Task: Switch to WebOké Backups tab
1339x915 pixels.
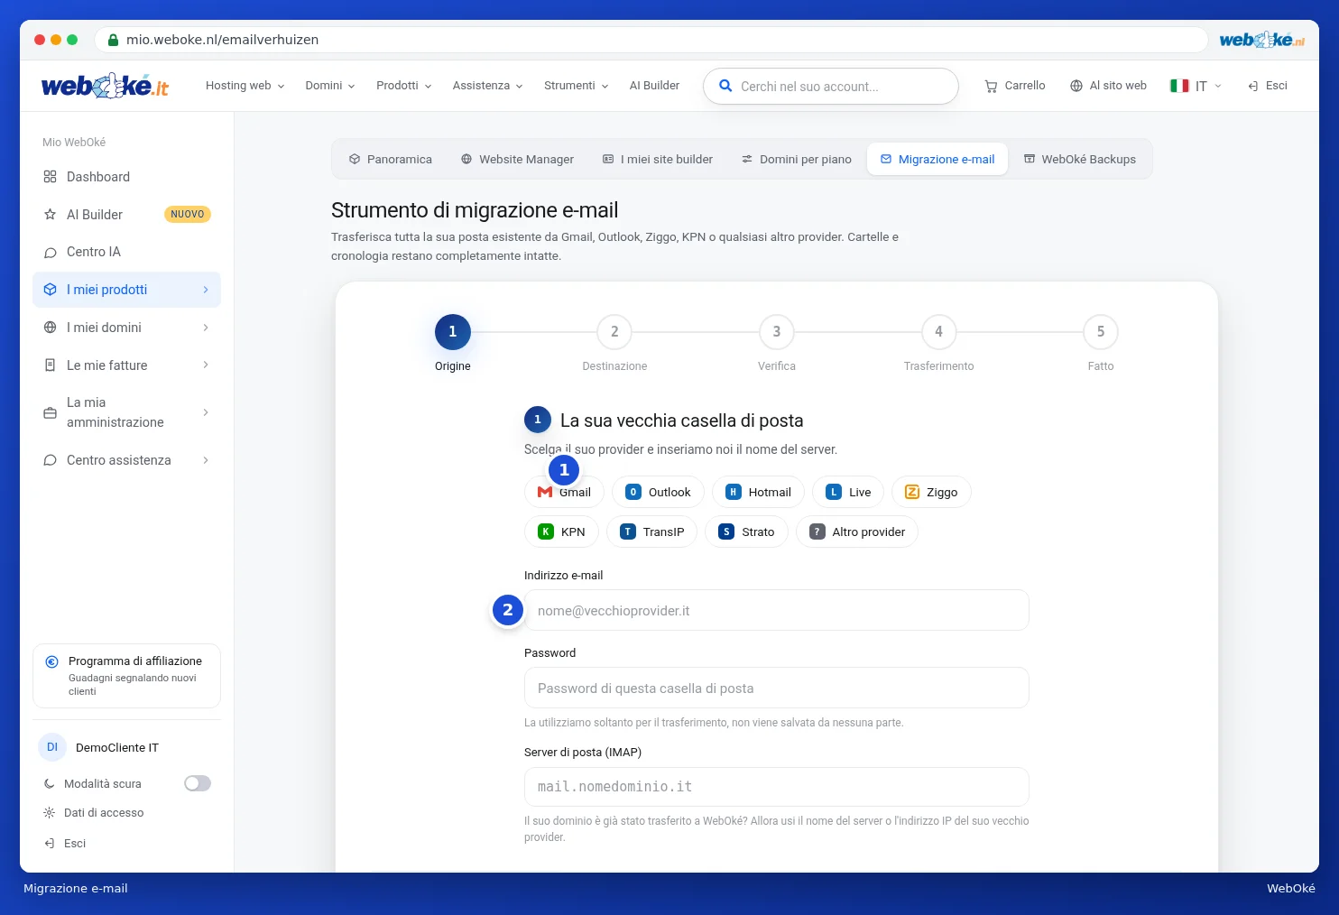Action: pyautogui.click(x=1080, y=159)
